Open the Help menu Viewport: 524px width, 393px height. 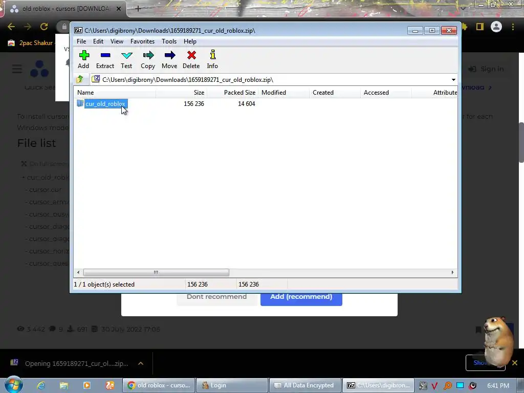point(190,41)
